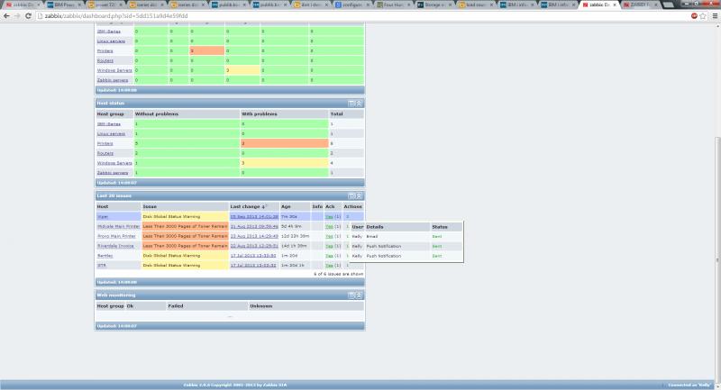Open Linux servers link in Host status table
The image size is (721, 390).
tap(111, 133)
